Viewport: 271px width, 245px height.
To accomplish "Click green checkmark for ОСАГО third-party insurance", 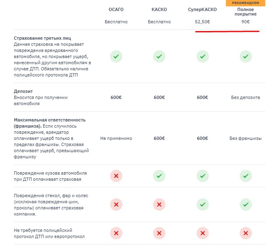I will click(116, 56).
